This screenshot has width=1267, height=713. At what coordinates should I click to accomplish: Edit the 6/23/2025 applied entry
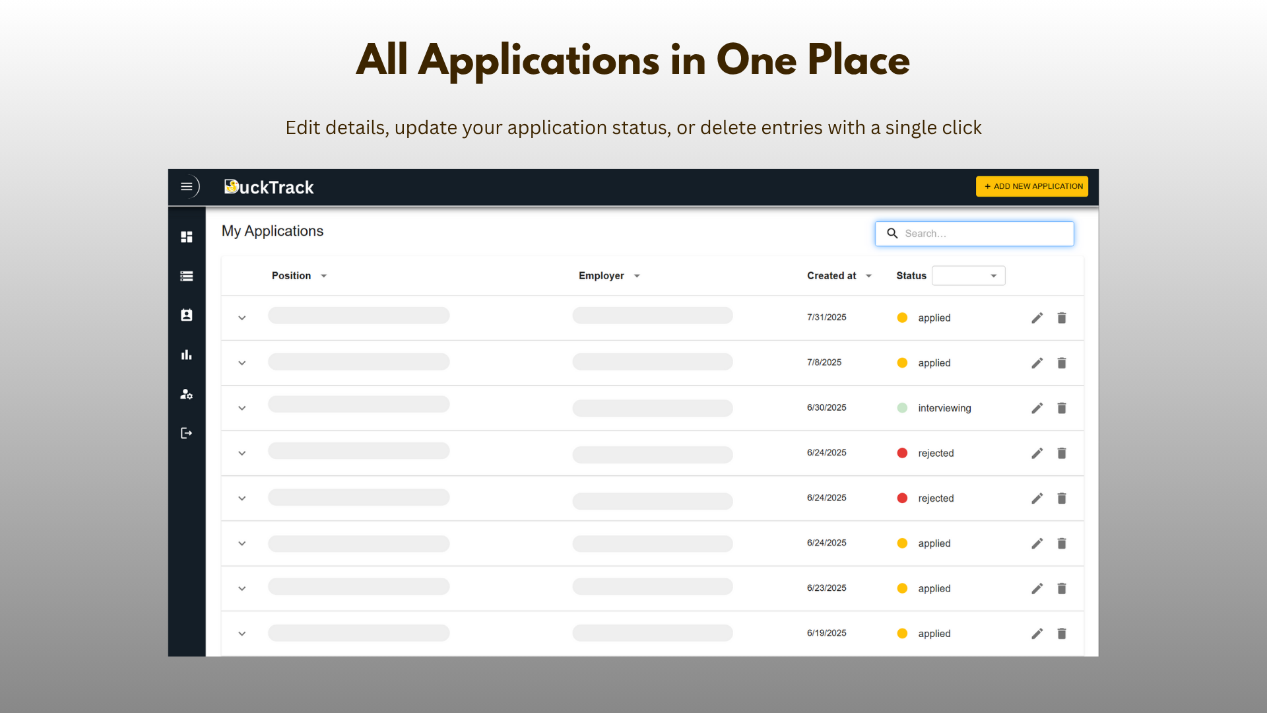1037,589
